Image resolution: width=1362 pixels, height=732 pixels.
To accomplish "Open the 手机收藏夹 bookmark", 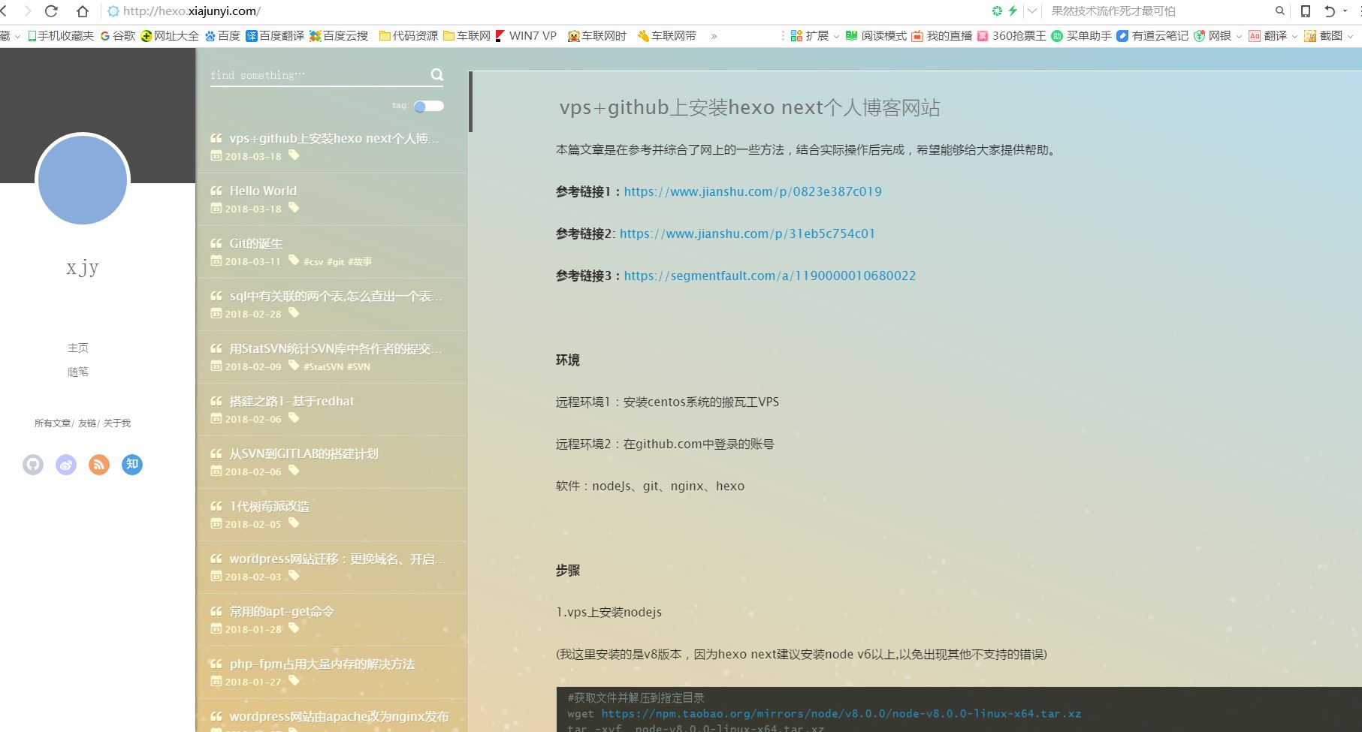I will pos(61,35).
